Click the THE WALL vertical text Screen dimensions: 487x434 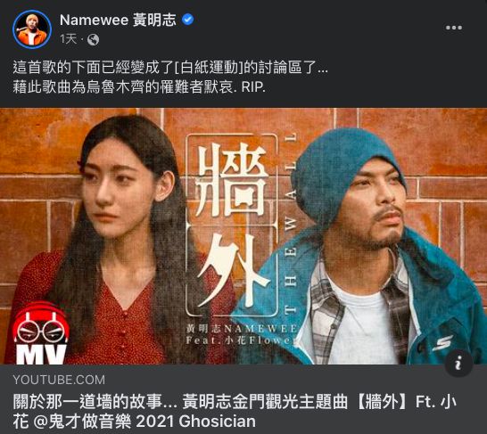point(291,224)
